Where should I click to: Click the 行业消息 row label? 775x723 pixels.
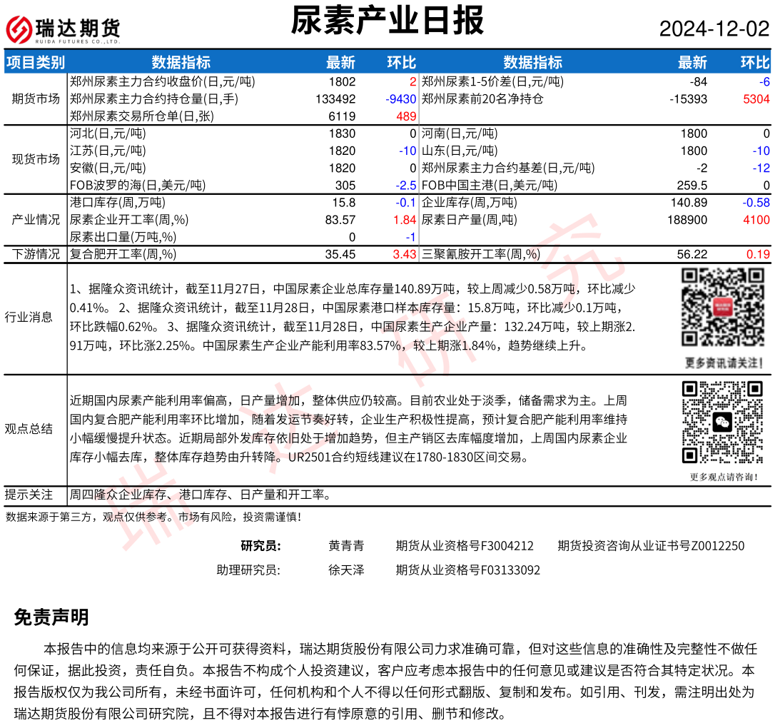pos(29,317)
